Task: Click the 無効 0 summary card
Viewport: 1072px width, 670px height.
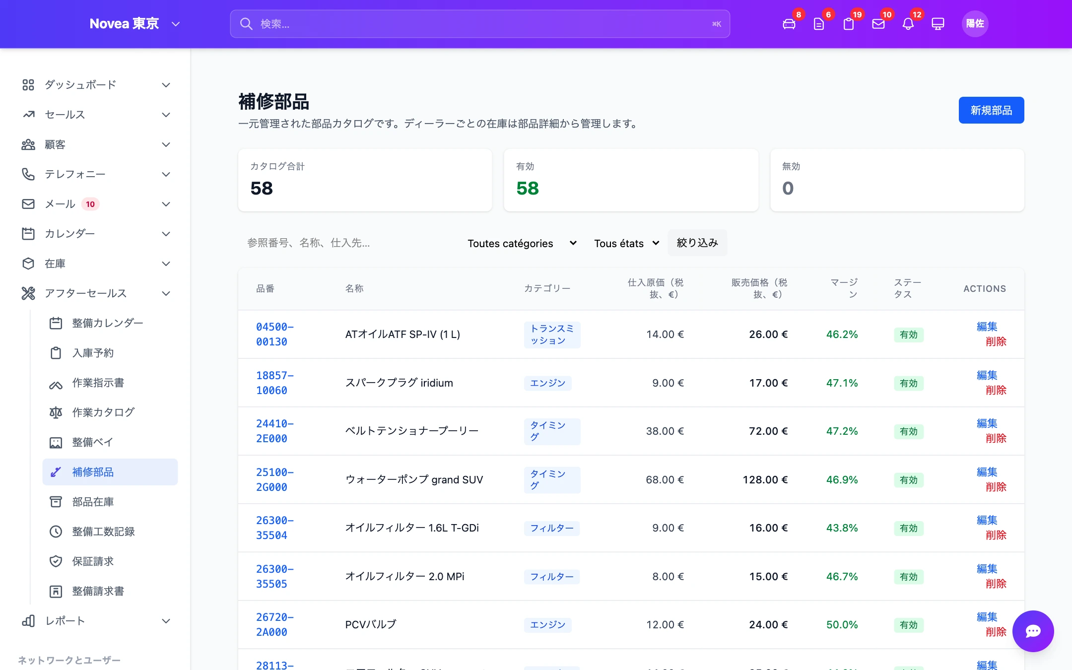Action: 897,180
